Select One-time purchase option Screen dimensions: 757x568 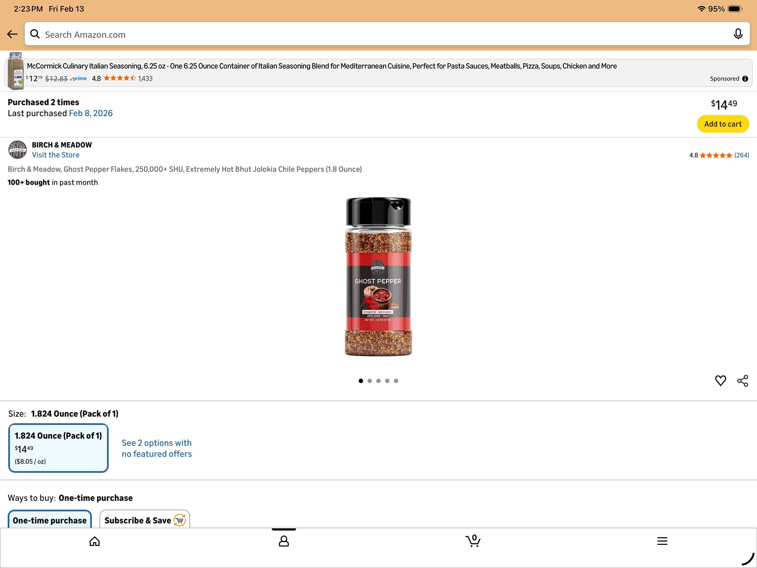[x=50, y=520]
